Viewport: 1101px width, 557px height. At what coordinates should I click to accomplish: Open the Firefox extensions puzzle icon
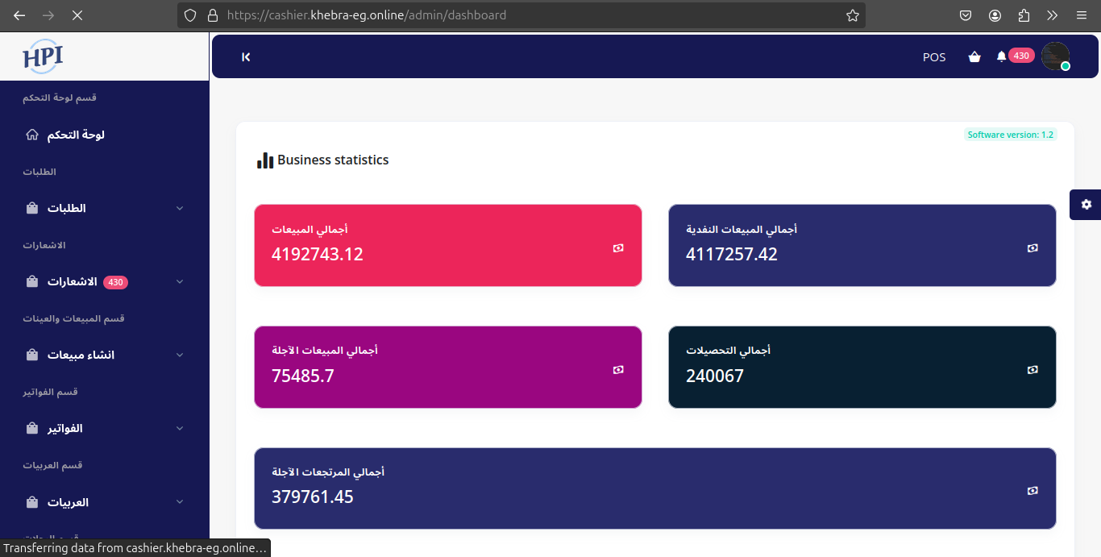coord(1024,15)
